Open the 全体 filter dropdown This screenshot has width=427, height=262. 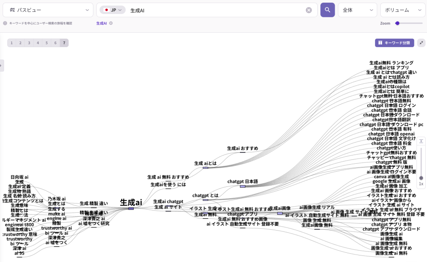357,10
